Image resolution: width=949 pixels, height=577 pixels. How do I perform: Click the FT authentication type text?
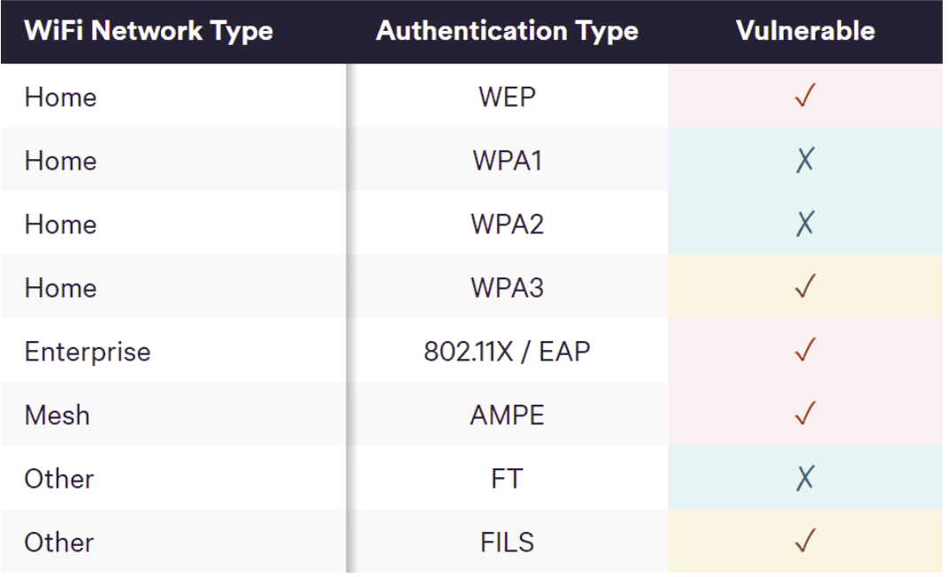click(507, 479)
